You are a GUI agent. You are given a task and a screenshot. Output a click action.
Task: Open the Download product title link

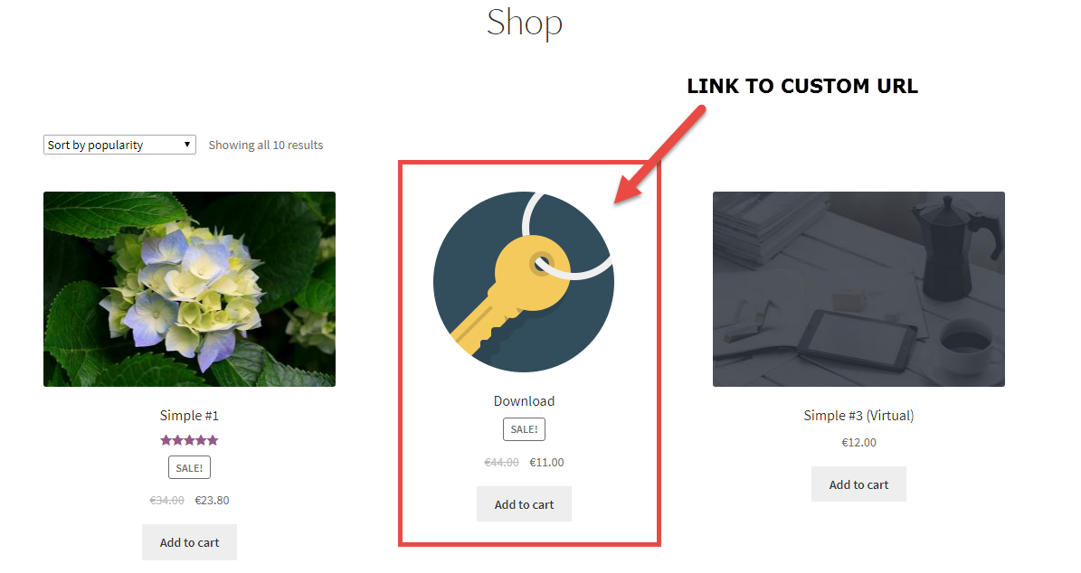[x=524, y=400]
